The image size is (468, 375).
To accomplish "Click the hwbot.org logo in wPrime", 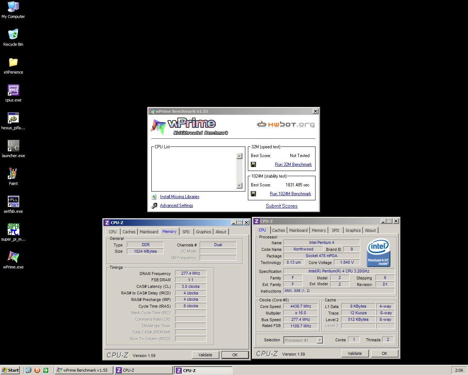I will 286,125.
